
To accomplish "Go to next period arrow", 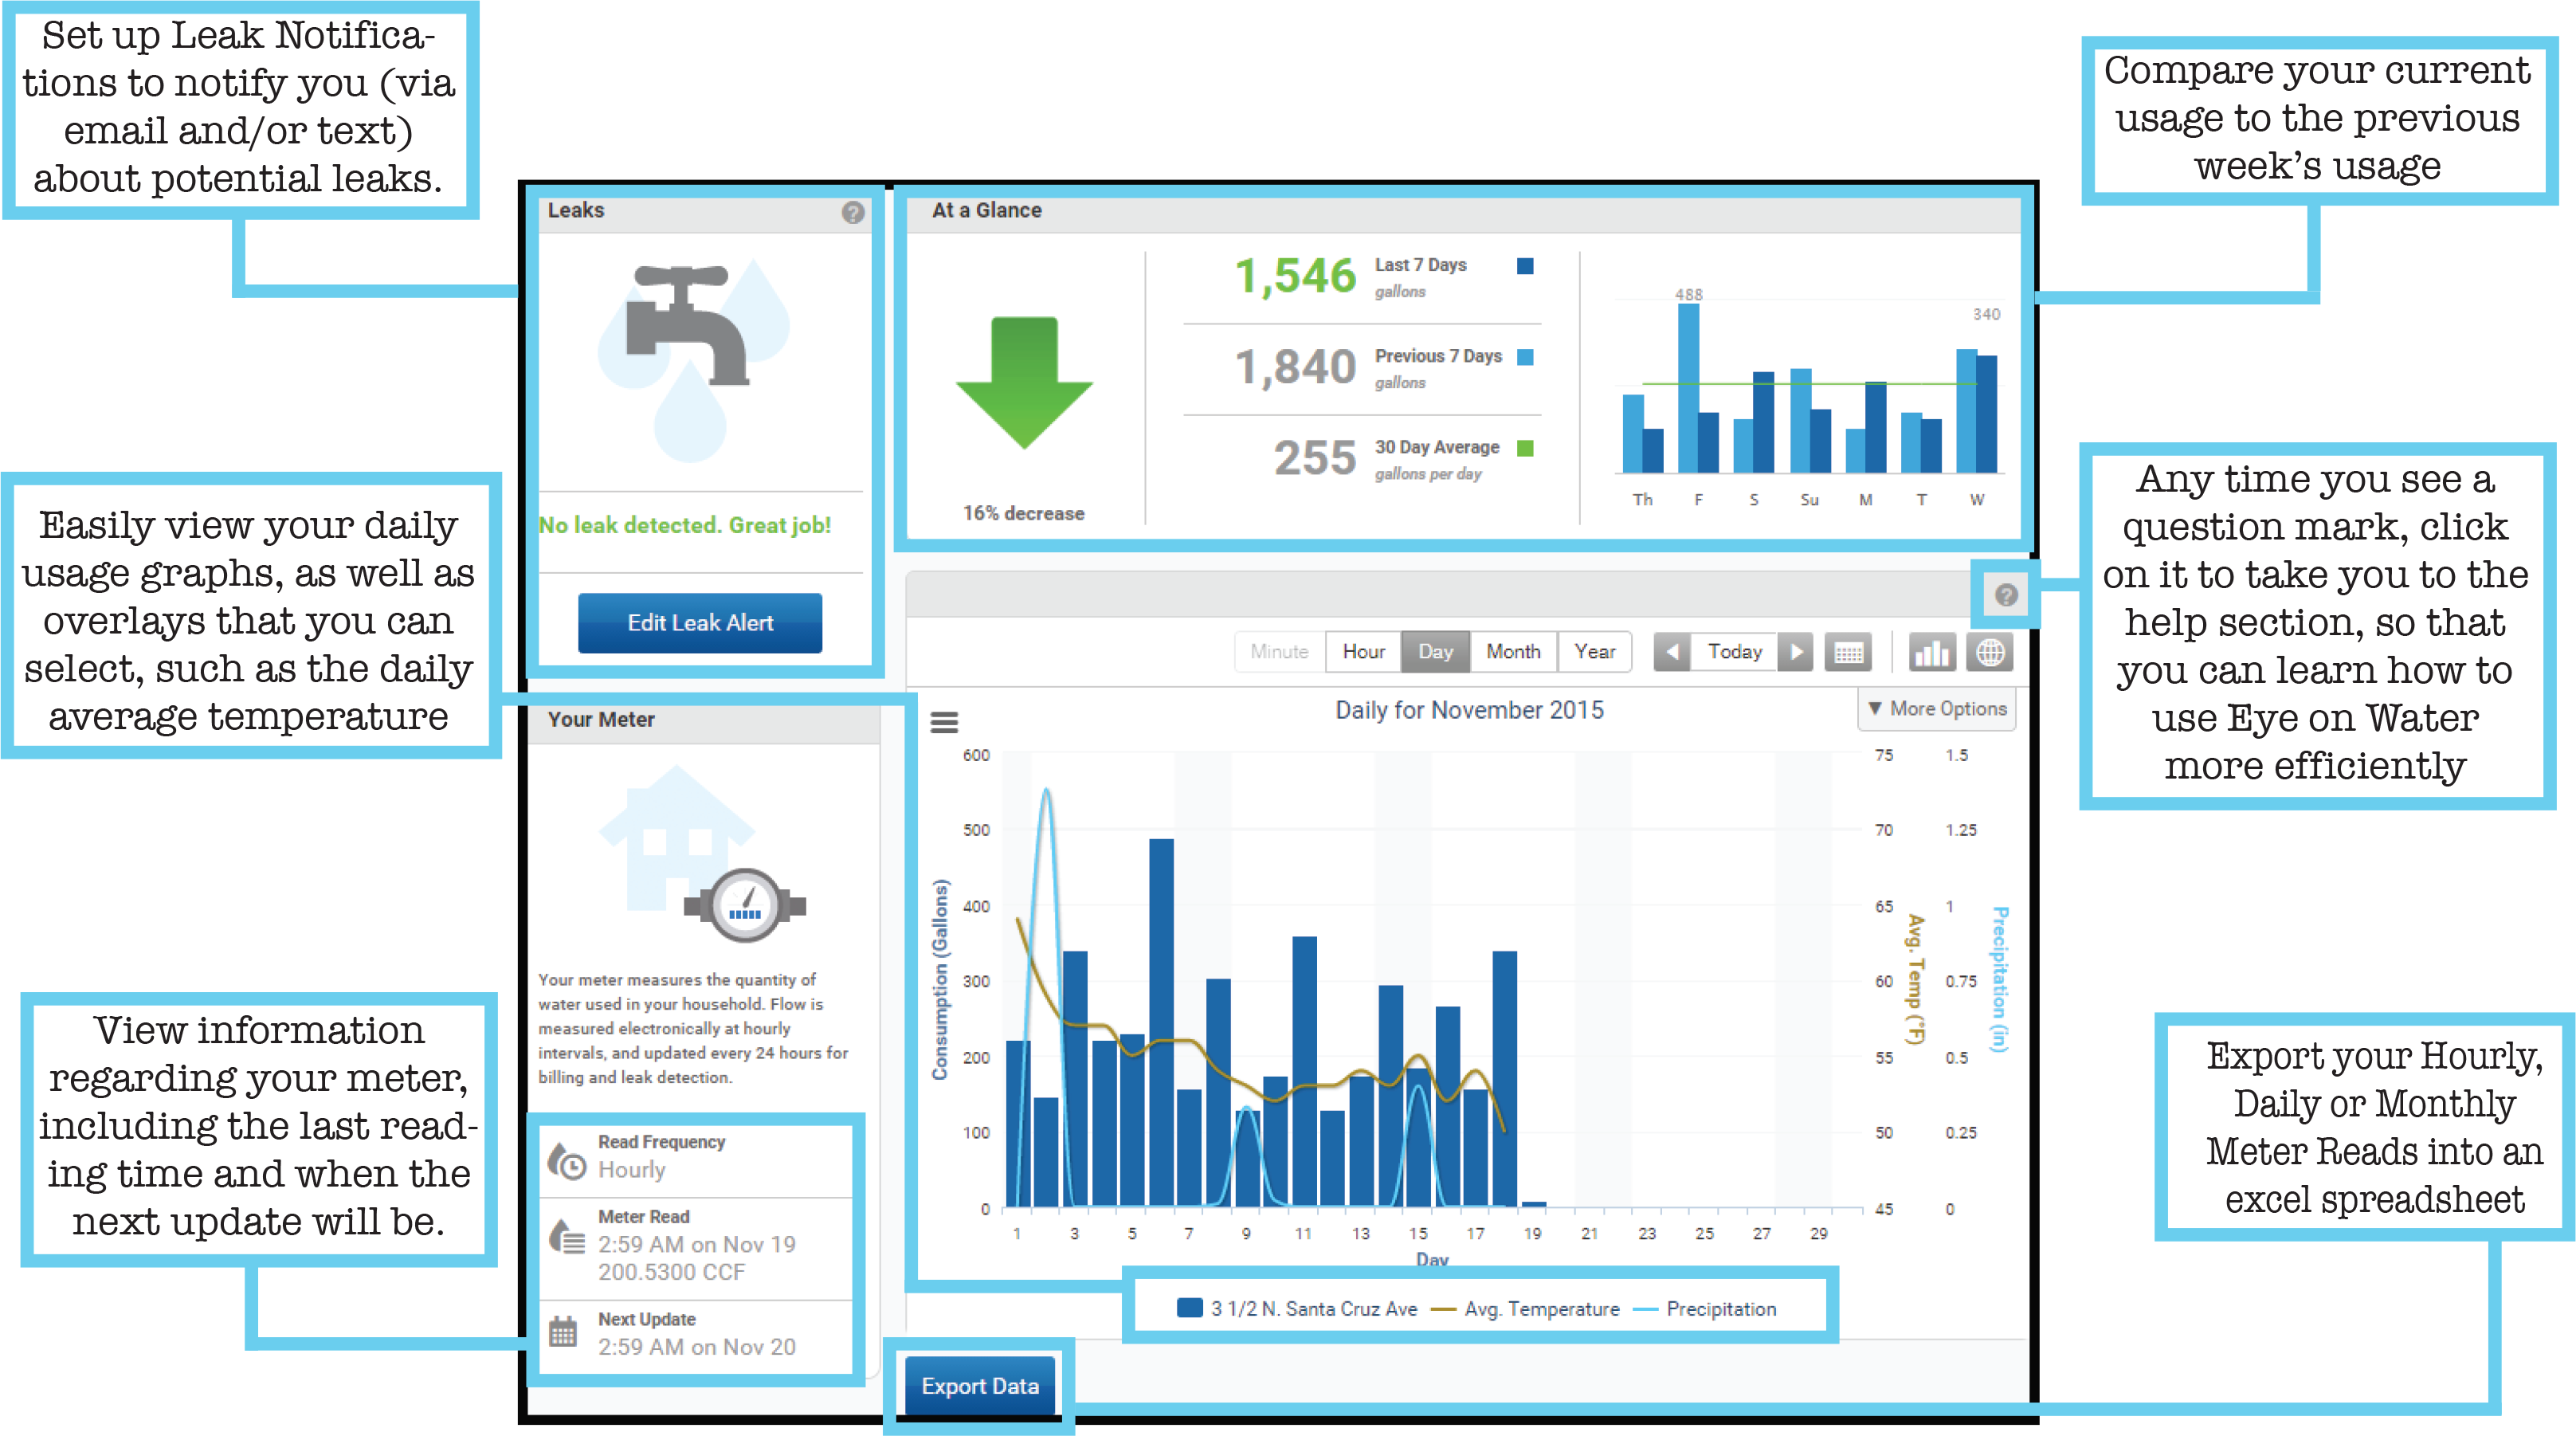I will (x=1796, y=653).
